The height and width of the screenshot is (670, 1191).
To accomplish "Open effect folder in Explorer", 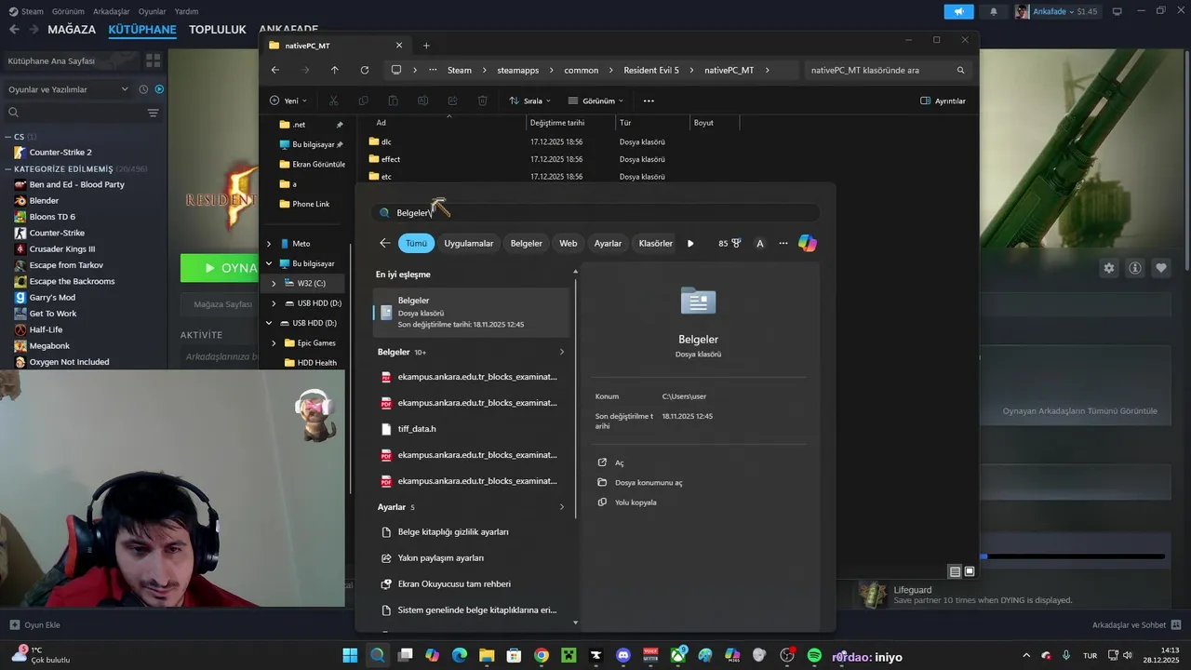I will (390, 159).
